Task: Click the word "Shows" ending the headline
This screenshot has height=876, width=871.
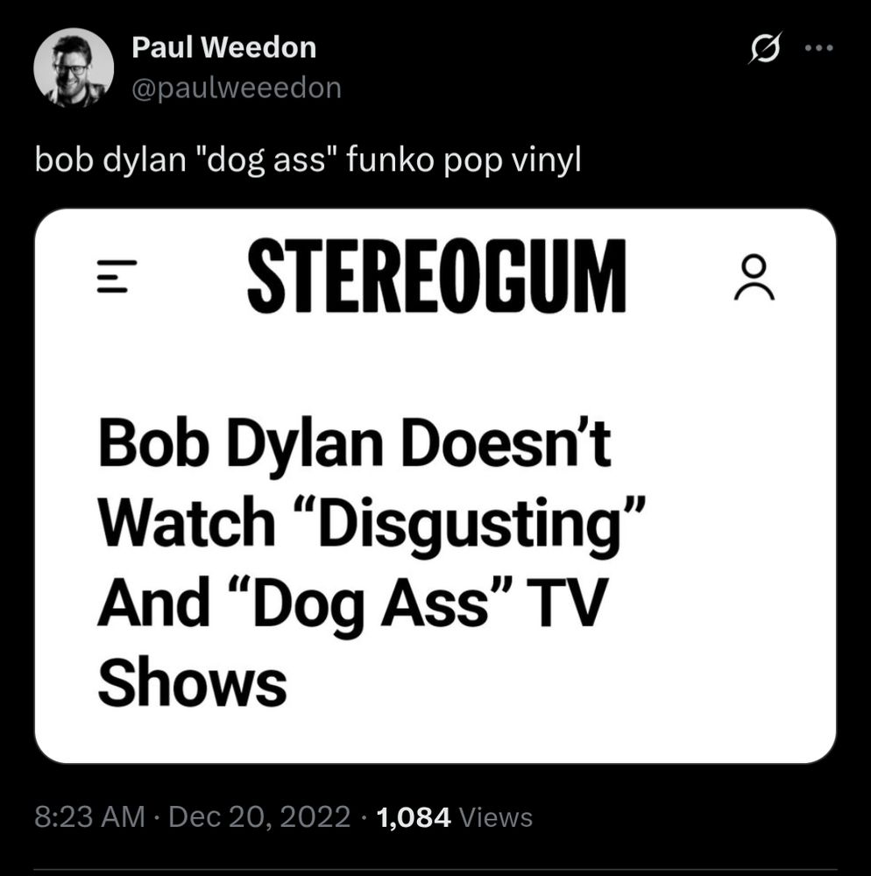Action: pos(192,682)
